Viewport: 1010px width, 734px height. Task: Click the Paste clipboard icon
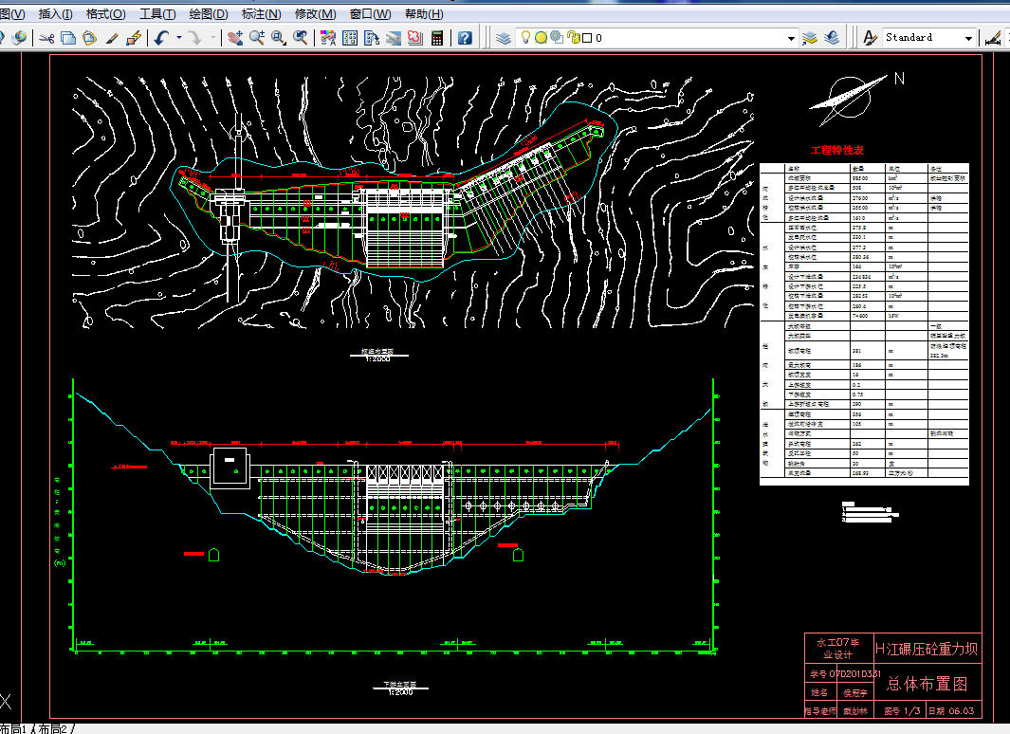(89, 39)
